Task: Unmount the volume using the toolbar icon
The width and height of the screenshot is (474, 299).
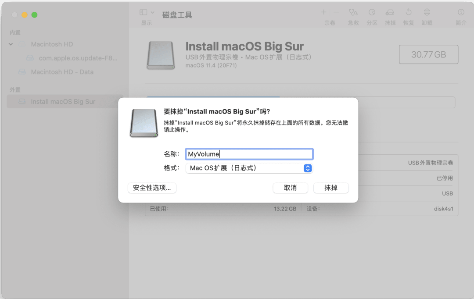Action: (426, 13)
